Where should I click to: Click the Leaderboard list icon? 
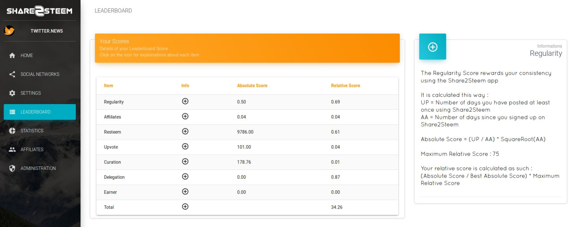(12, 112)
